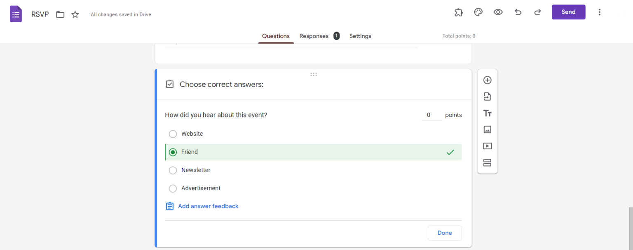633x250 pixels.
Task: Click the "All changes saved in Drive" text
Action: click(x=121, y=14)
